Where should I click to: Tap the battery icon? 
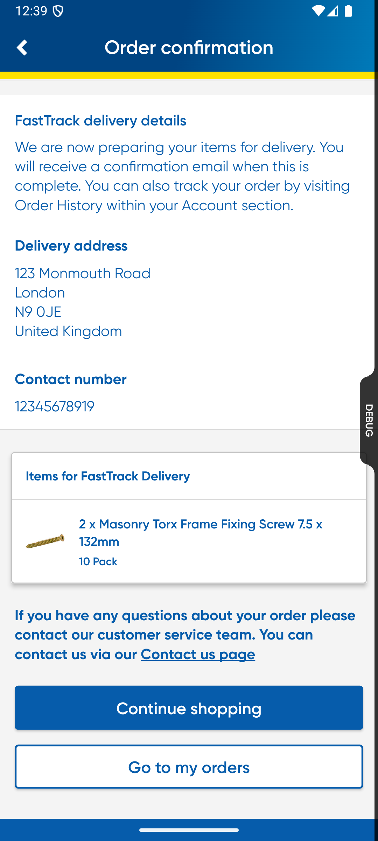pos(348,11)
